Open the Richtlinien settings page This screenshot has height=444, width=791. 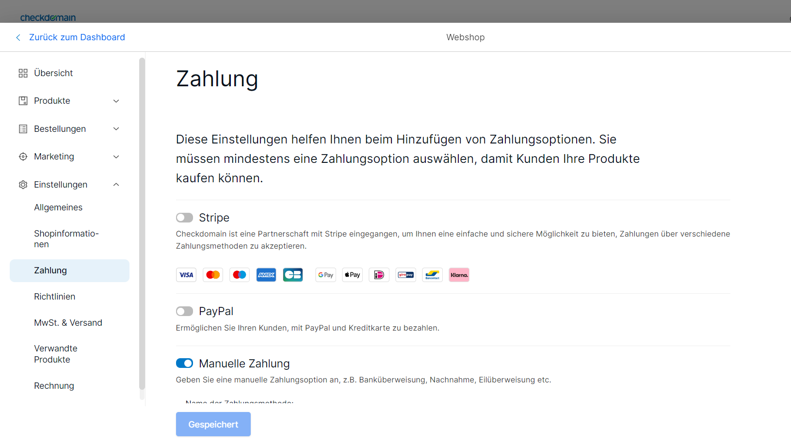pyautogui.click(x=54, y=297)
